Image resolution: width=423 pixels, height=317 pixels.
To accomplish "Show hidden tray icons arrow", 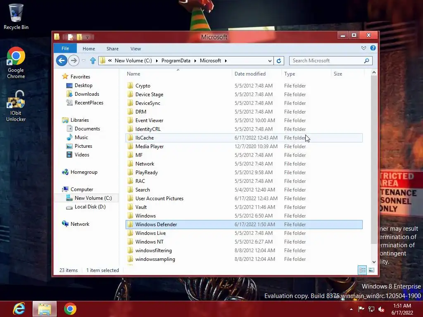I will (x=351, y=309).
